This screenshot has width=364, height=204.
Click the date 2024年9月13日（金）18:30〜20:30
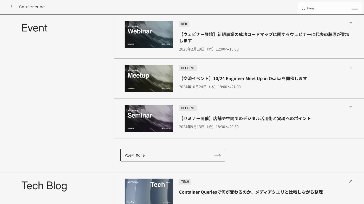point(209,127)
